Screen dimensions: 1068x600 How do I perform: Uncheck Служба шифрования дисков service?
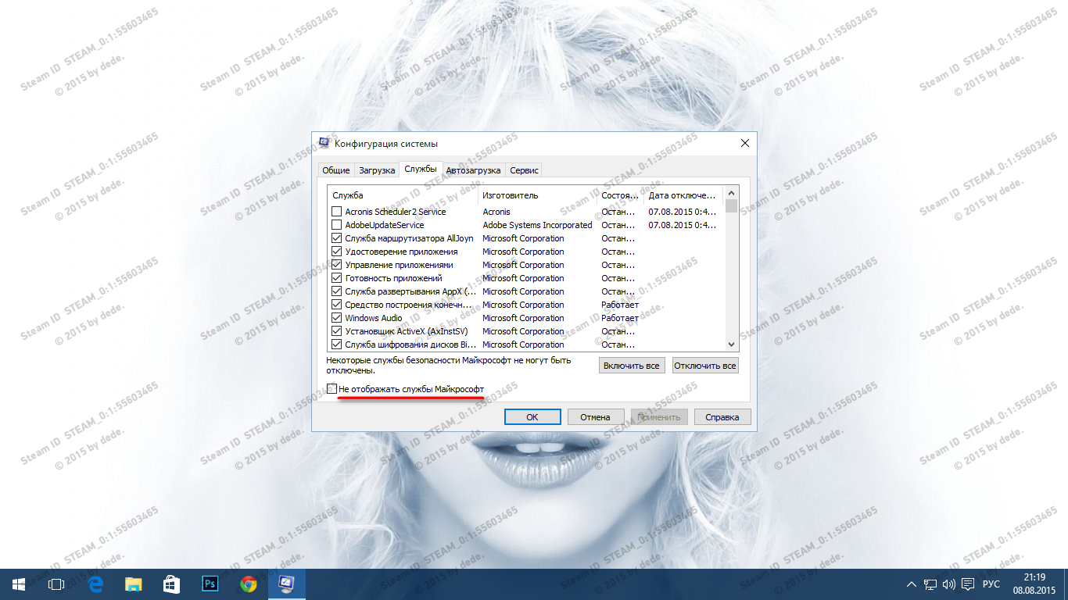pyautogui.click(x=336, y=345)
